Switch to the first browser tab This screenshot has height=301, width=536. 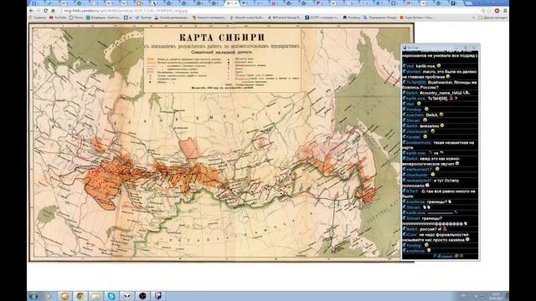(x=35, y=3)
